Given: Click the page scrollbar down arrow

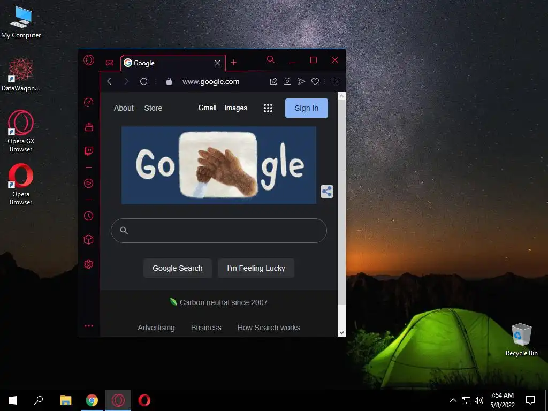Looking at the screenshot, I should (342, 333).
